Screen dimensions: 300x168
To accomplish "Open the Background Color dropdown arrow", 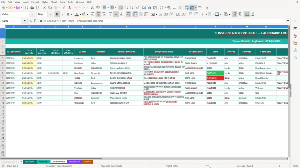I will [x=87, y=14].
